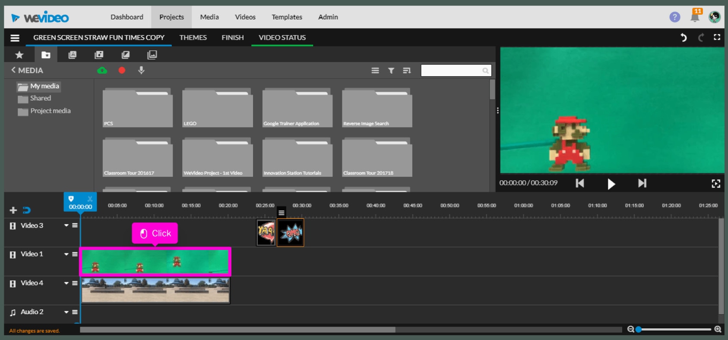Open Video 1 track dropdown arrow
This screenshot has width=728, height=340.
tap(66, 254)
